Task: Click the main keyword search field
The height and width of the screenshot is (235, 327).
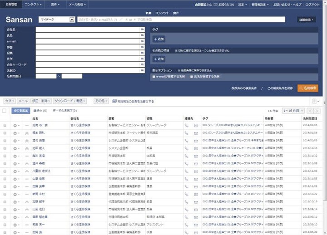Action: [181, 20]
